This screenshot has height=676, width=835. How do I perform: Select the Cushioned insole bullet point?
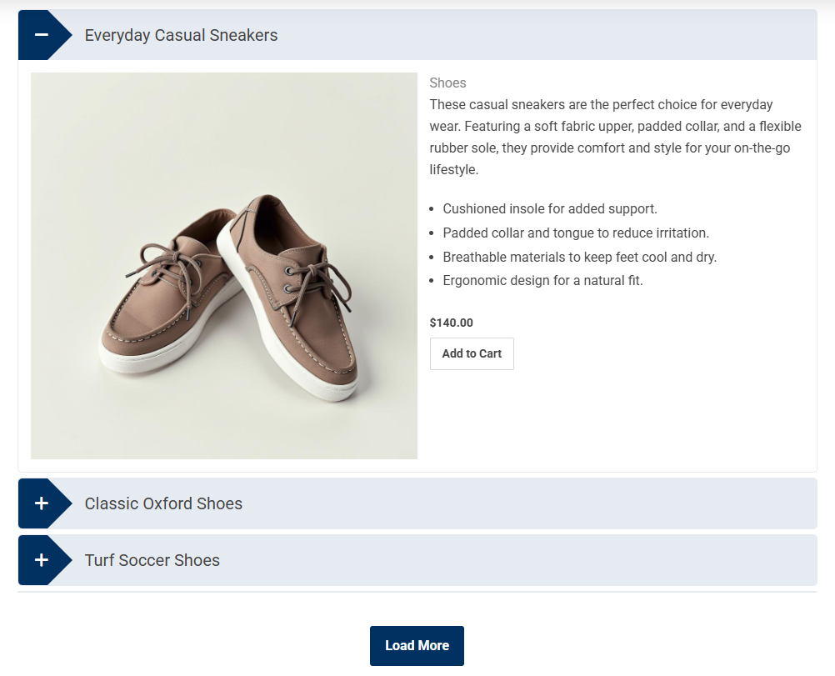tap(550, 208)
